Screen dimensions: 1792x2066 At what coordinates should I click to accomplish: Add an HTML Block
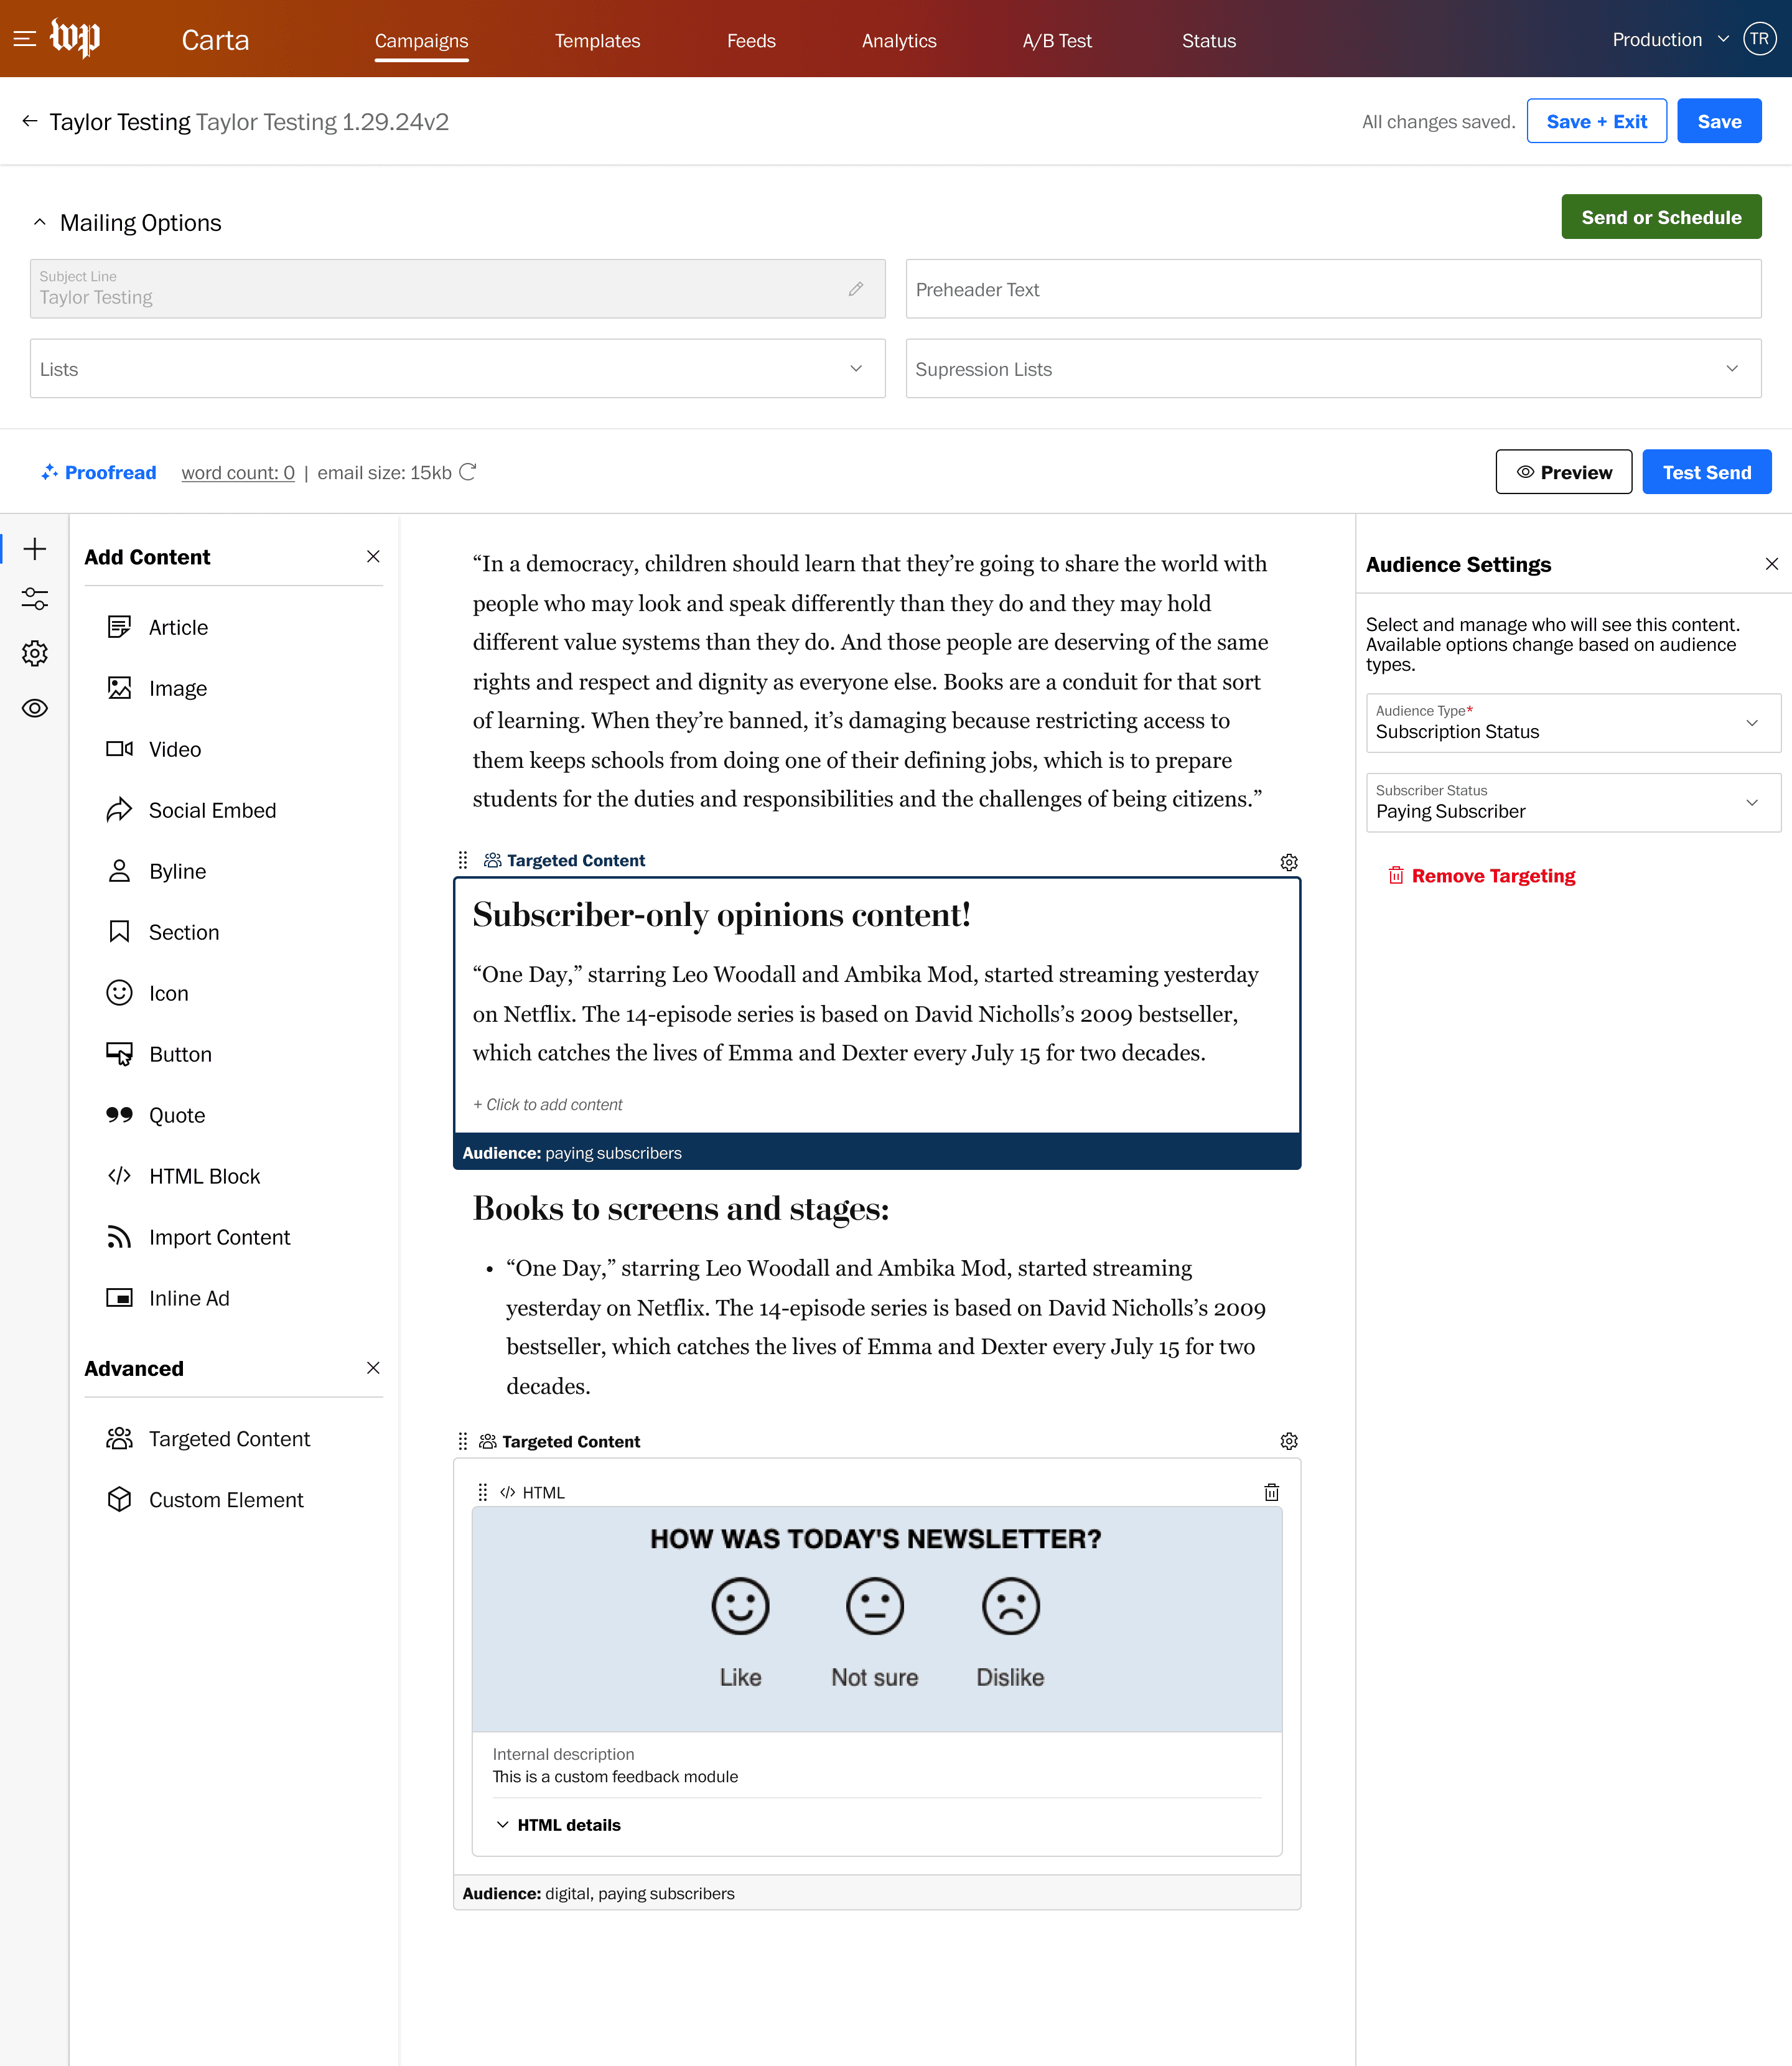click(x=183, y=1176)
